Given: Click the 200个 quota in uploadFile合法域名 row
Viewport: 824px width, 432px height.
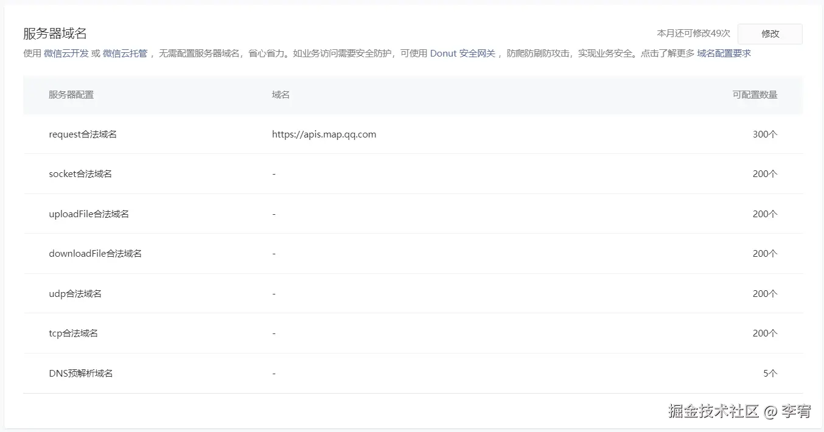Looking at the screenshot, I should tap(765, 214).
